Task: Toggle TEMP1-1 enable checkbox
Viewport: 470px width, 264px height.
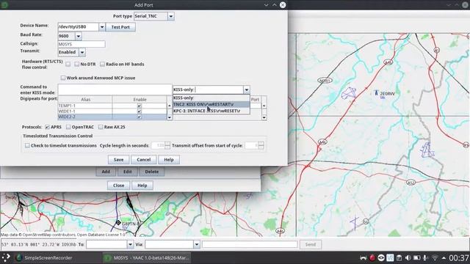Action: (139, 106)
